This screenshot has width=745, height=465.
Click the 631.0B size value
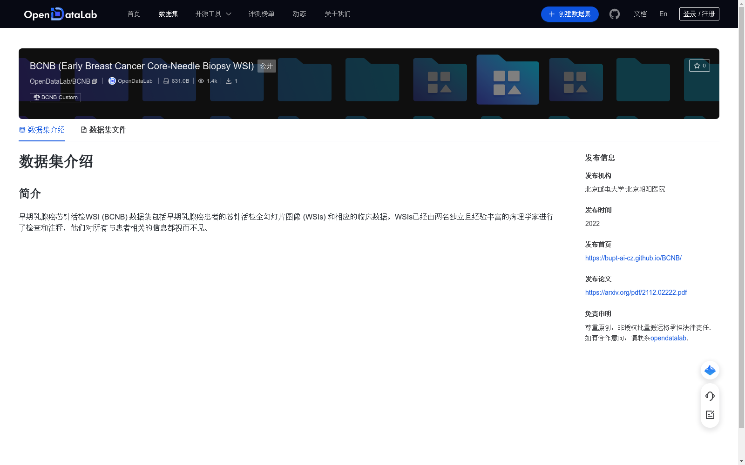click(x=180, y=81)
